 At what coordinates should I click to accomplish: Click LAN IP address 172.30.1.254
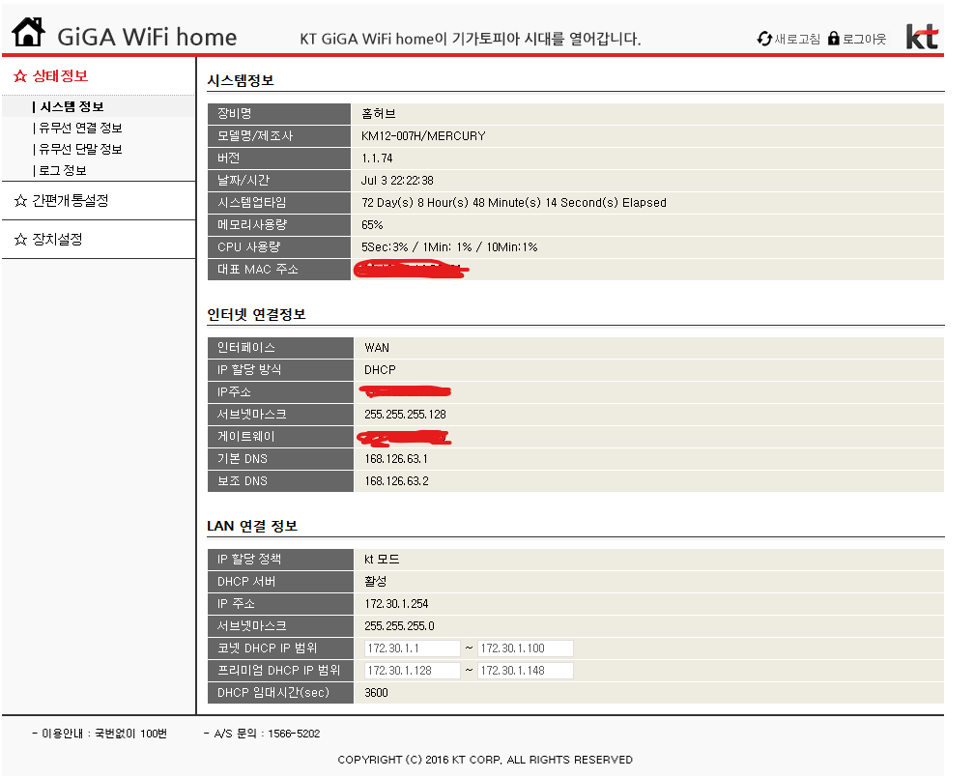[x=396, y=604]
